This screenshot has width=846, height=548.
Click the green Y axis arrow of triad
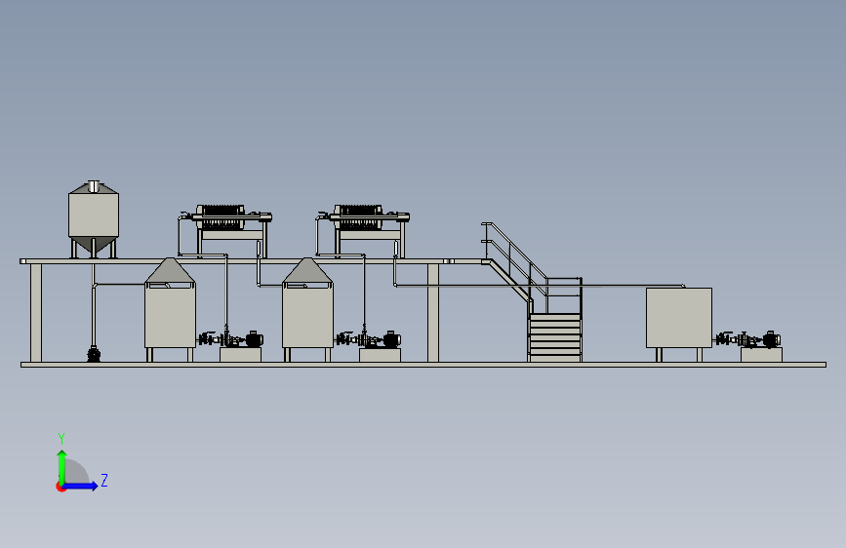pyautogui.click(x=62, y=467)
